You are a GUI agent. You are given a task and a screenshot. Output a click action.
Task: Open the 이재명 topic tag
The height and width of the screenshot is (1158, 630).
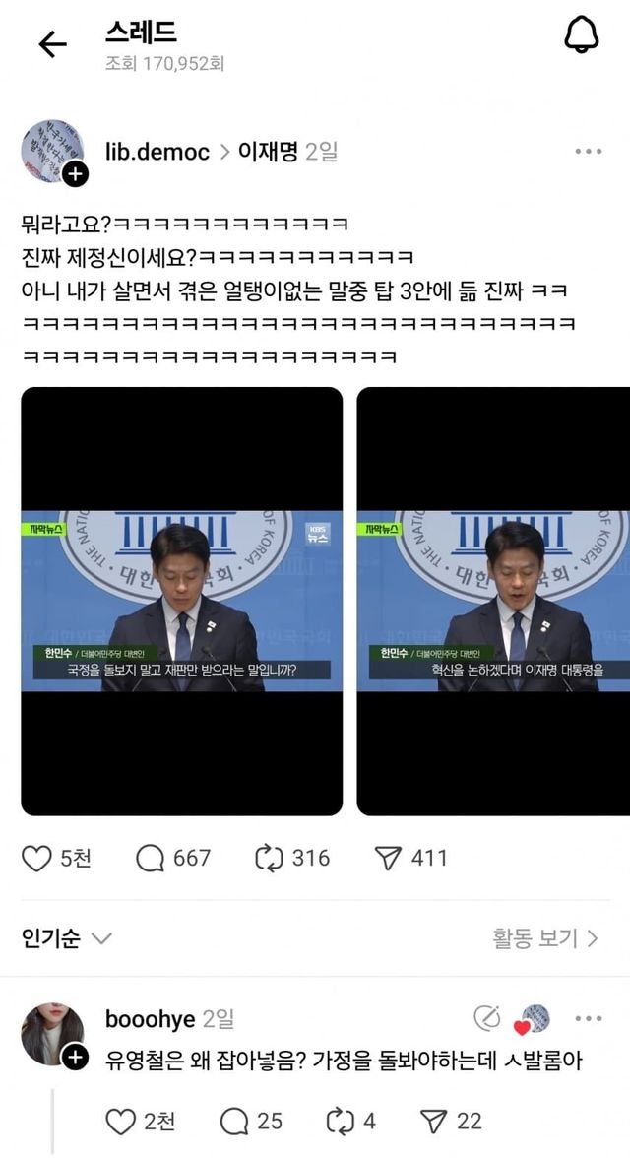tap(268, 152)
